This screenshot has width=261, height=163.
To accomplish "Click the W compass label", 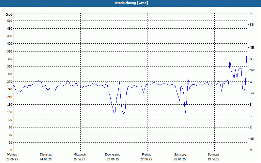I will [x=251, y=82].
